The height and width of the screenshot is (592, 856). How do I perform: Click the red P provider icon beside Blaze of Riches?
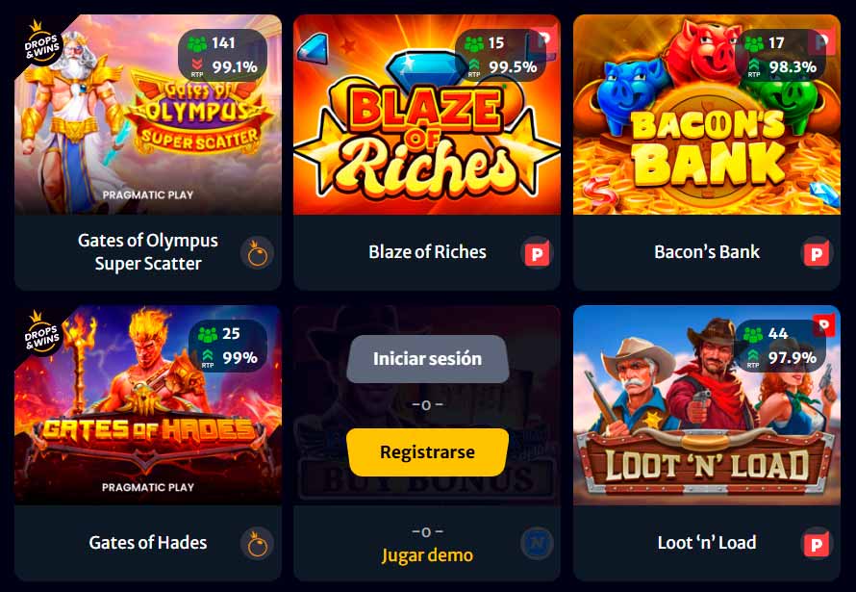pos(537,253)
